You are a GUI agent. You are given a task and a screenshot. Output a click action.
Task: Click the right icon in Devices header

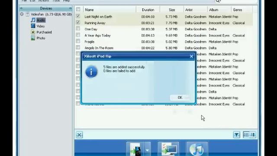[x=70, y=8]
